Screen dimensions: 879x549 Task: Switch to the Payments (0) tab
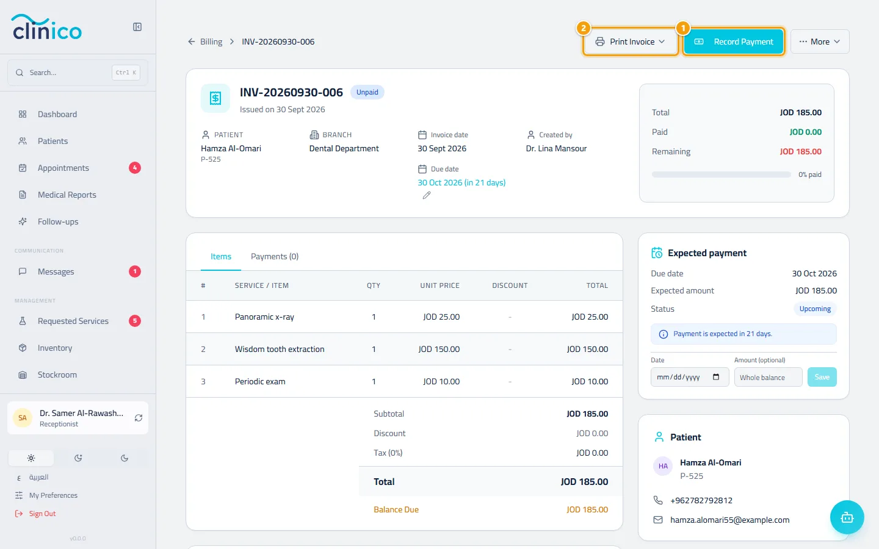click(275, 256)
